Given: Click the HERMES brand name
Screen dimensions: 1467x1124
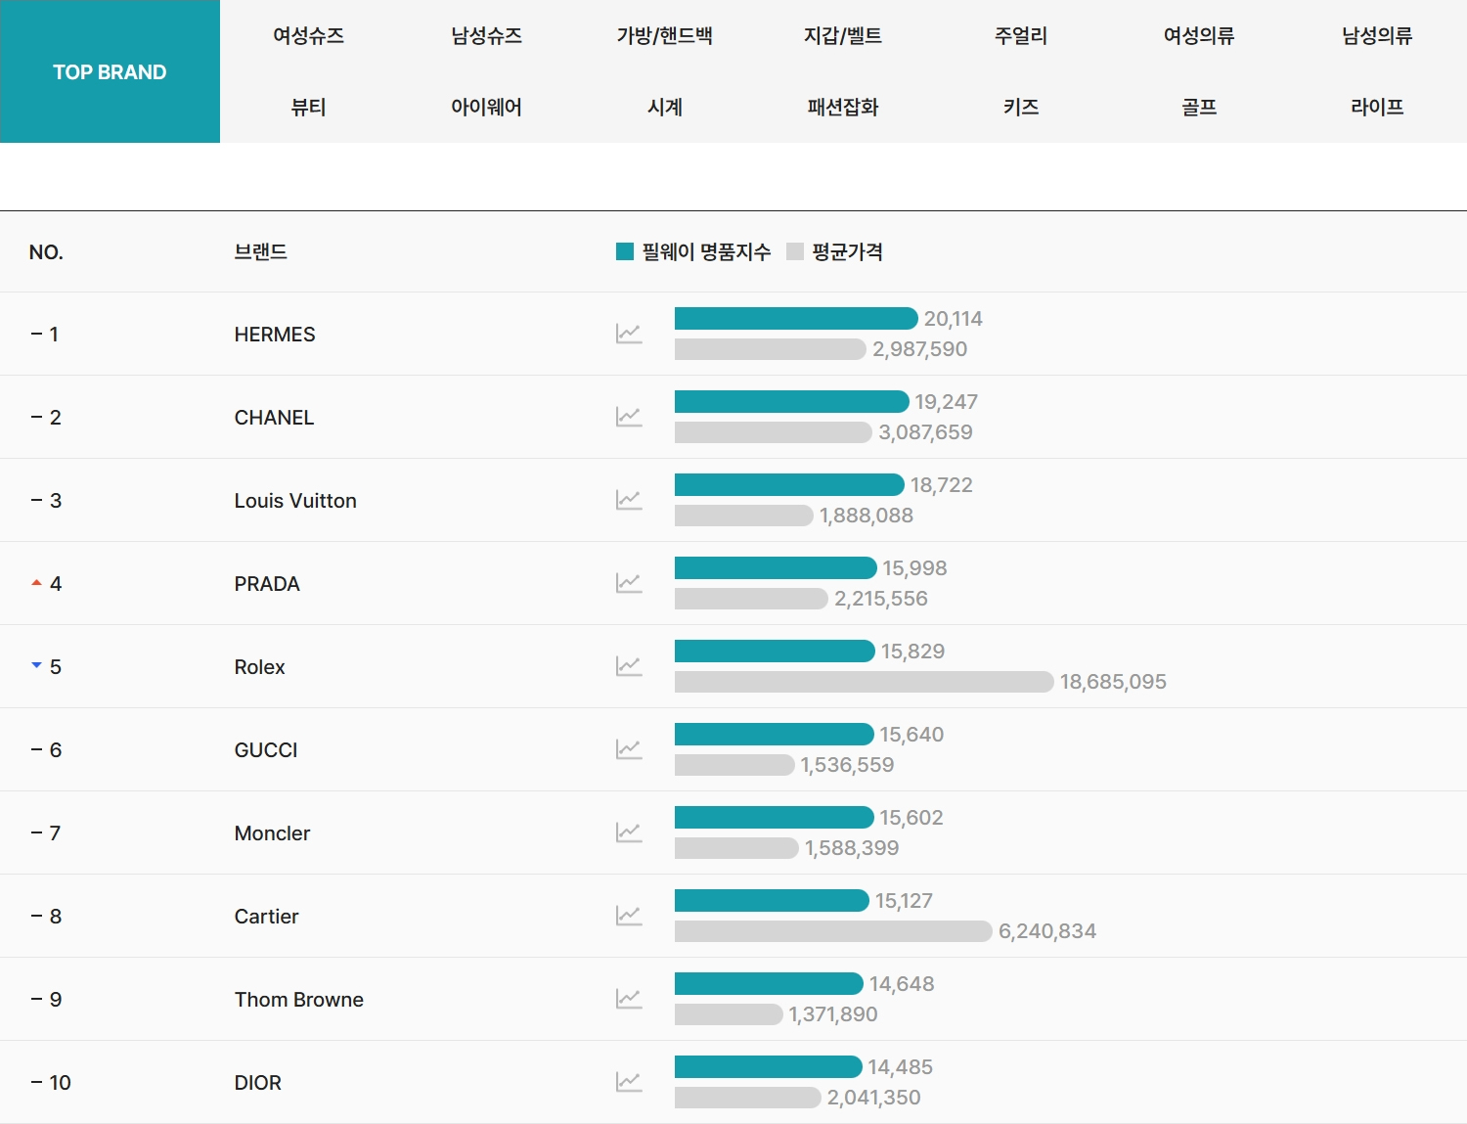Looking at the screenshot, I should pos(275,335).
